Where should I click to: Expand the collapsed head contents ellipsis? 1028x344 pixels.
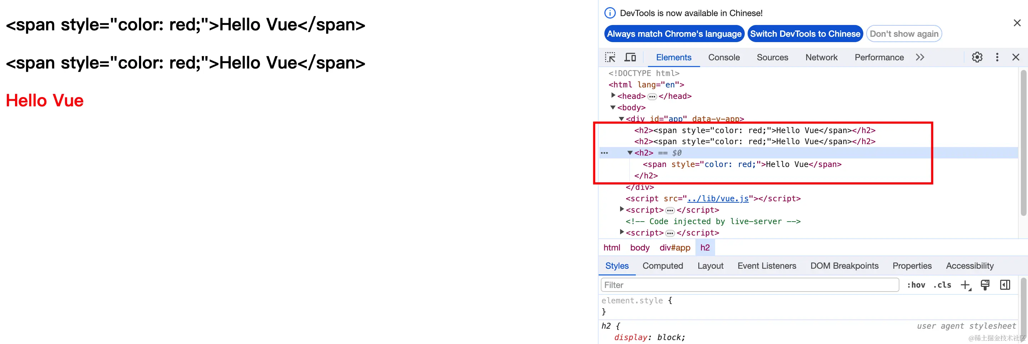(x=652, y=96)
